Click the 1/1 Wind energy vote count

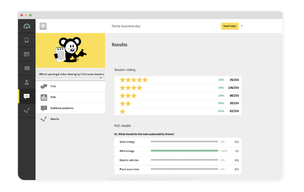pyautogui.click(x=237, y=151)
